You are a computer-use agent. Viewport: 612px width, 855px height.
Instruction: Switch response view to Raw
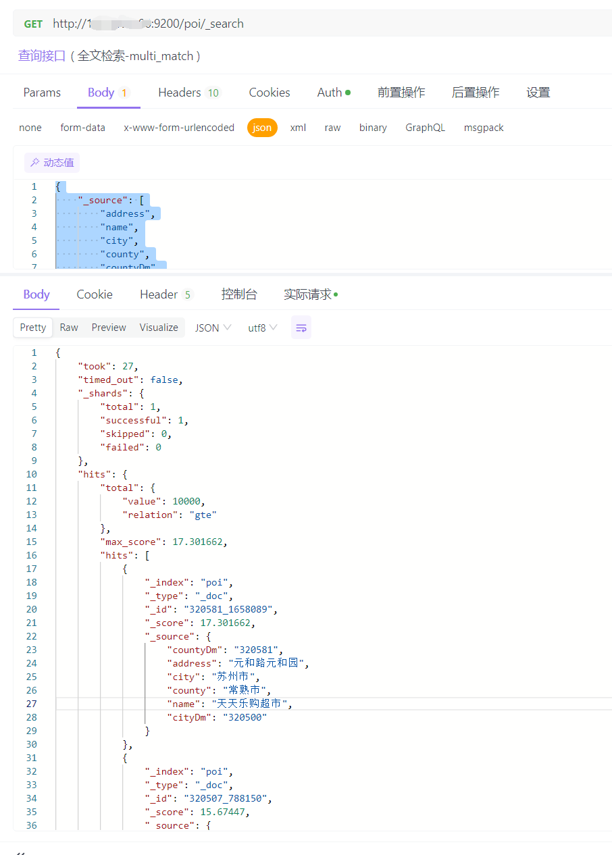pos(69,328)
